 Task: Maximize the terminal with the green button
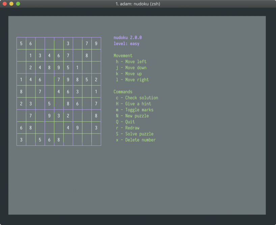click(x=18, y=4)
